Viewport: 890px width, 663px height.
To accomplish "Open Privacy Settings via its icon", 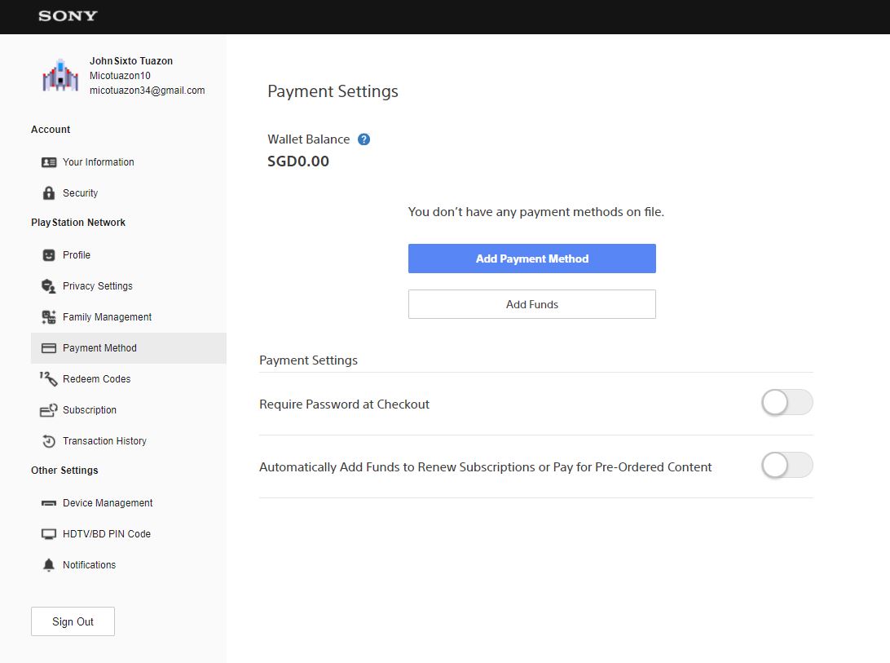I will [x=49, y=285].
